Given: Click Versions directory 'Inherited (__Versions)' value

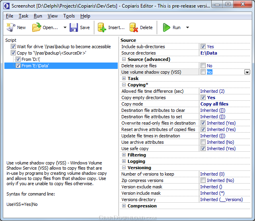Looking at the screenshot, I should point(221,199).
